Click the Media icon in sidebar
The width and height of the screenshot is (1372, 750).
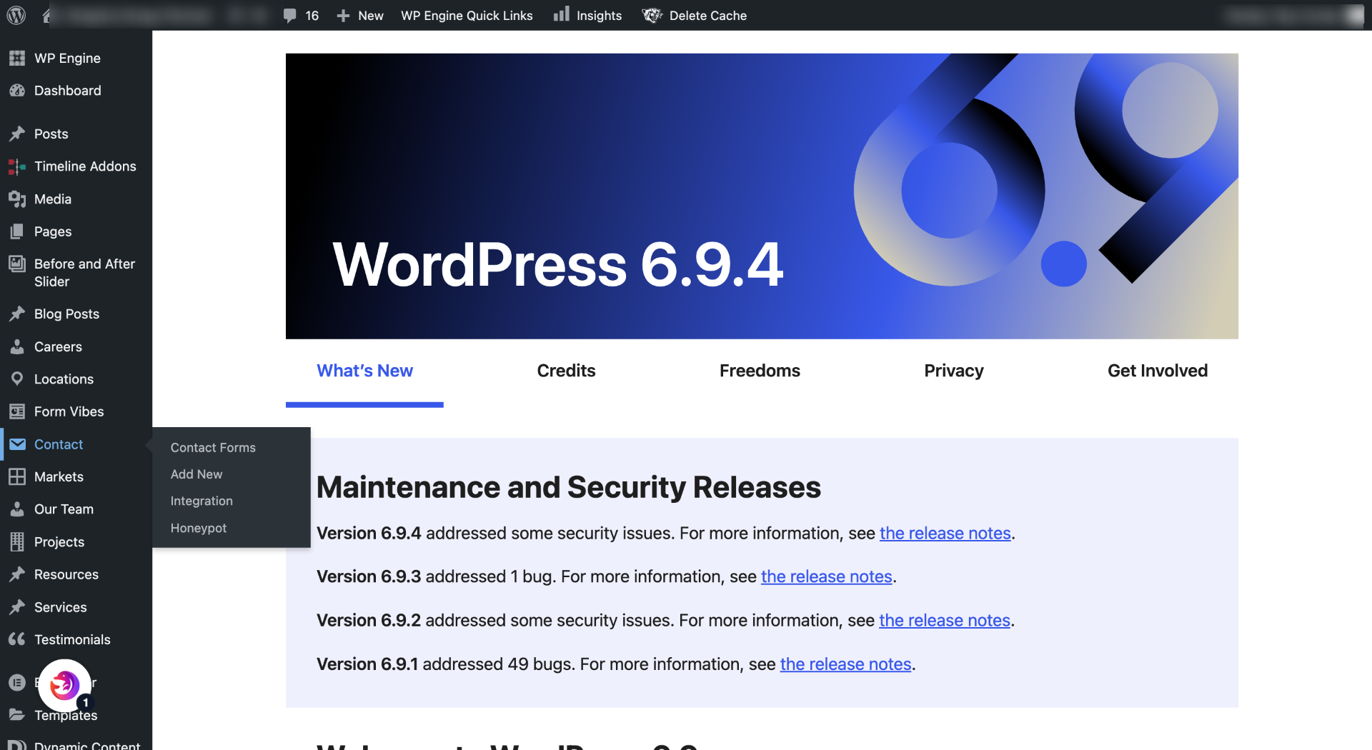(17, 199)
